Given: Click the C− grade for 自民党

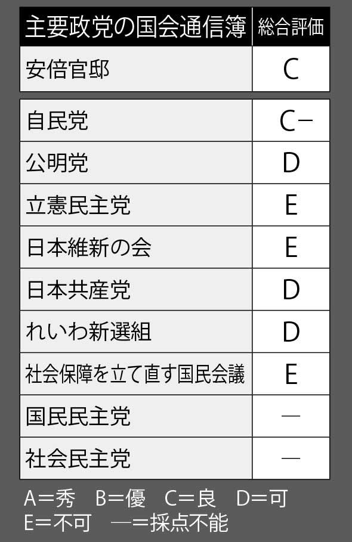Looking at the screenshot, I should [296, 120].
